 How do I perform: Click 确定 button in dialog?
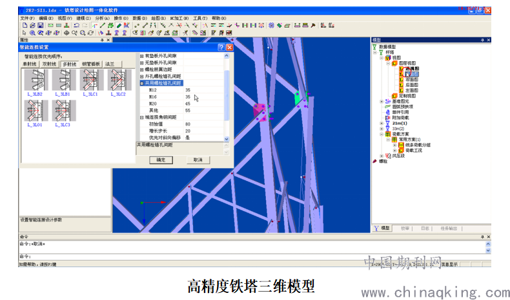(161, 160)
